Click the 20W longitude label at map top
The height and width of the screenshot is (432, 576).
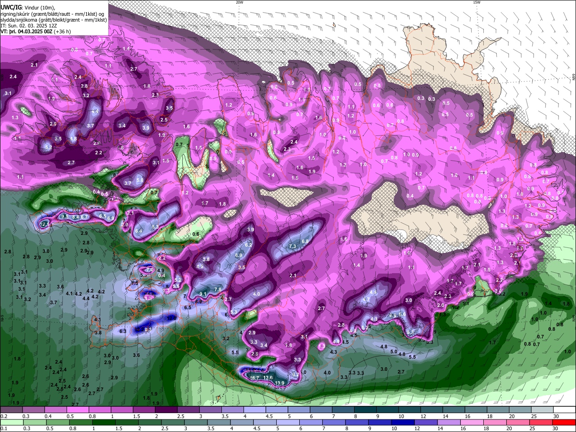coord(239,2)
